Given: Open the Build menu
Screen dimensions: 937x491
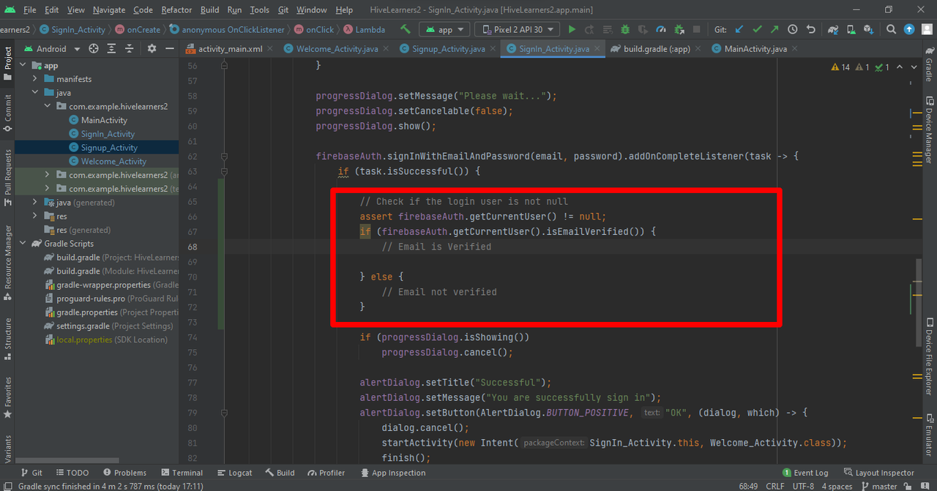Looking at the screenshot, I should pos(209,10).
